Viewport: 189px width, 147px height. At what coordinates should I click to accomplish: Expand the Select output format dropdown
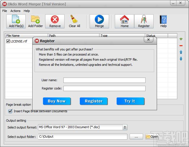125,127
